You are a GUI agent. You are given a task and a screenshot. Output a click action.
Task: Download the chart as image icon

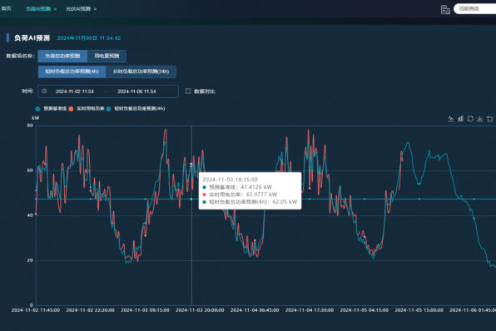pos(480,119)
